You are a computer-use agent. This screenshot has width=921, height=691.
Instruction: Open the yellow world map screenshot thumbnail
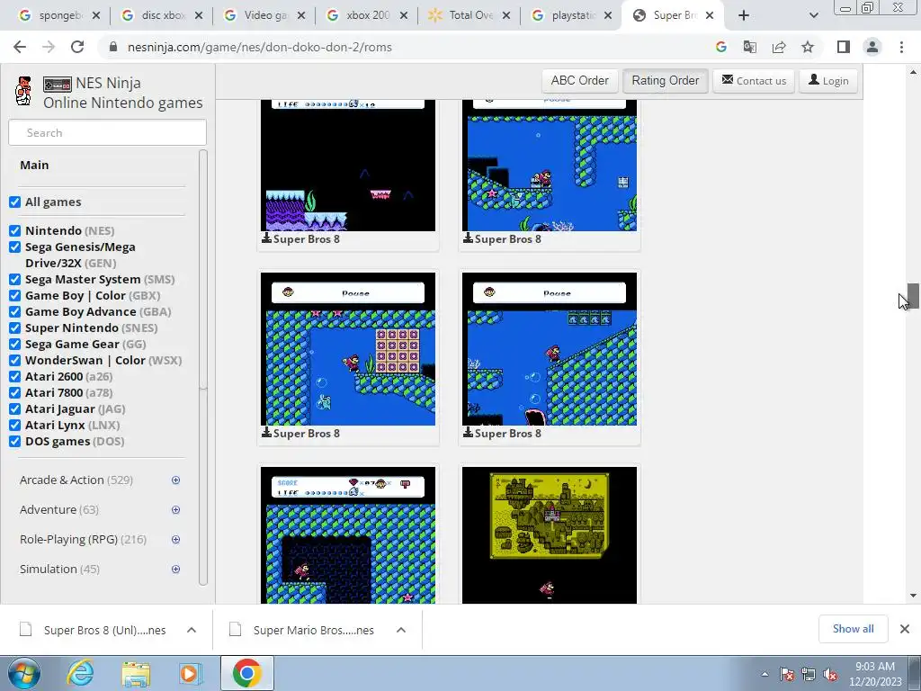click(x=550, y=535)
